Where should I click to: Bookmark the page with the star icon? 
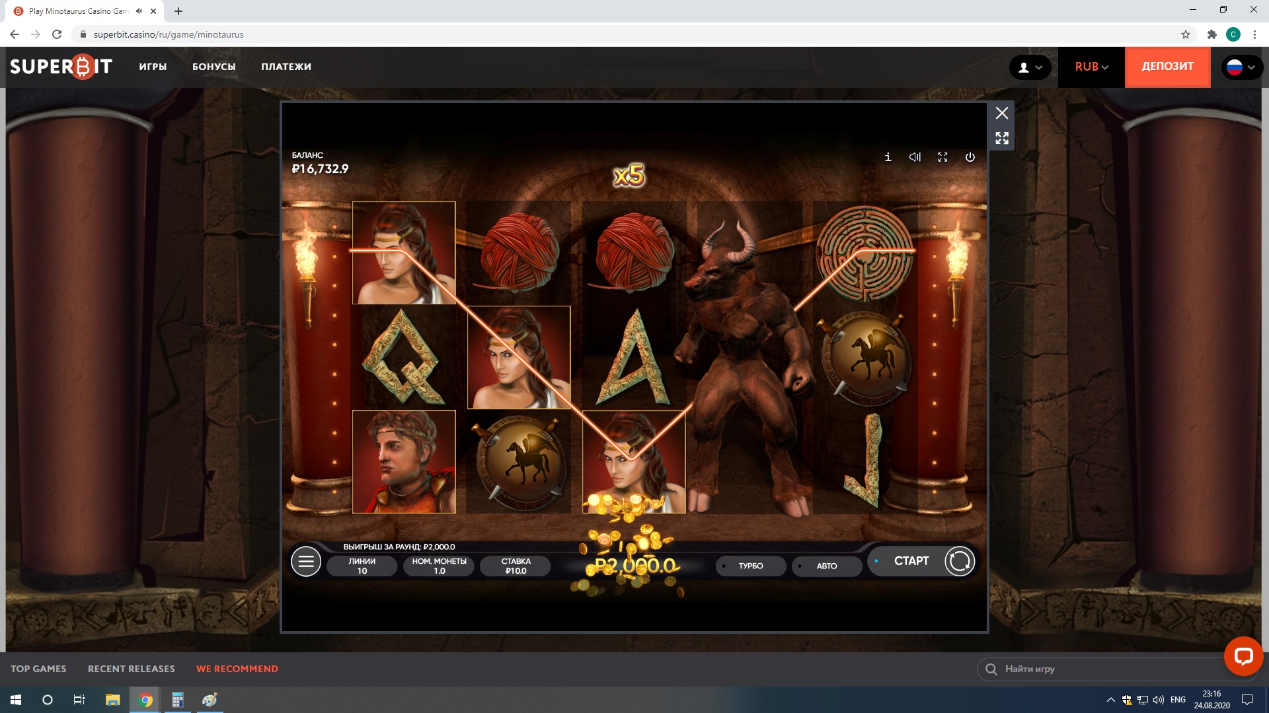1185,34
